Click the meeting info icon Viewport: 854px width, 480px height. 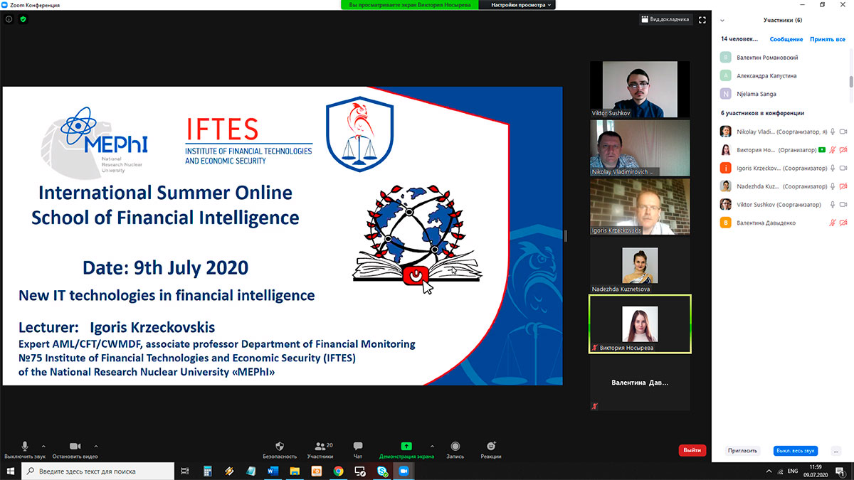9,19
